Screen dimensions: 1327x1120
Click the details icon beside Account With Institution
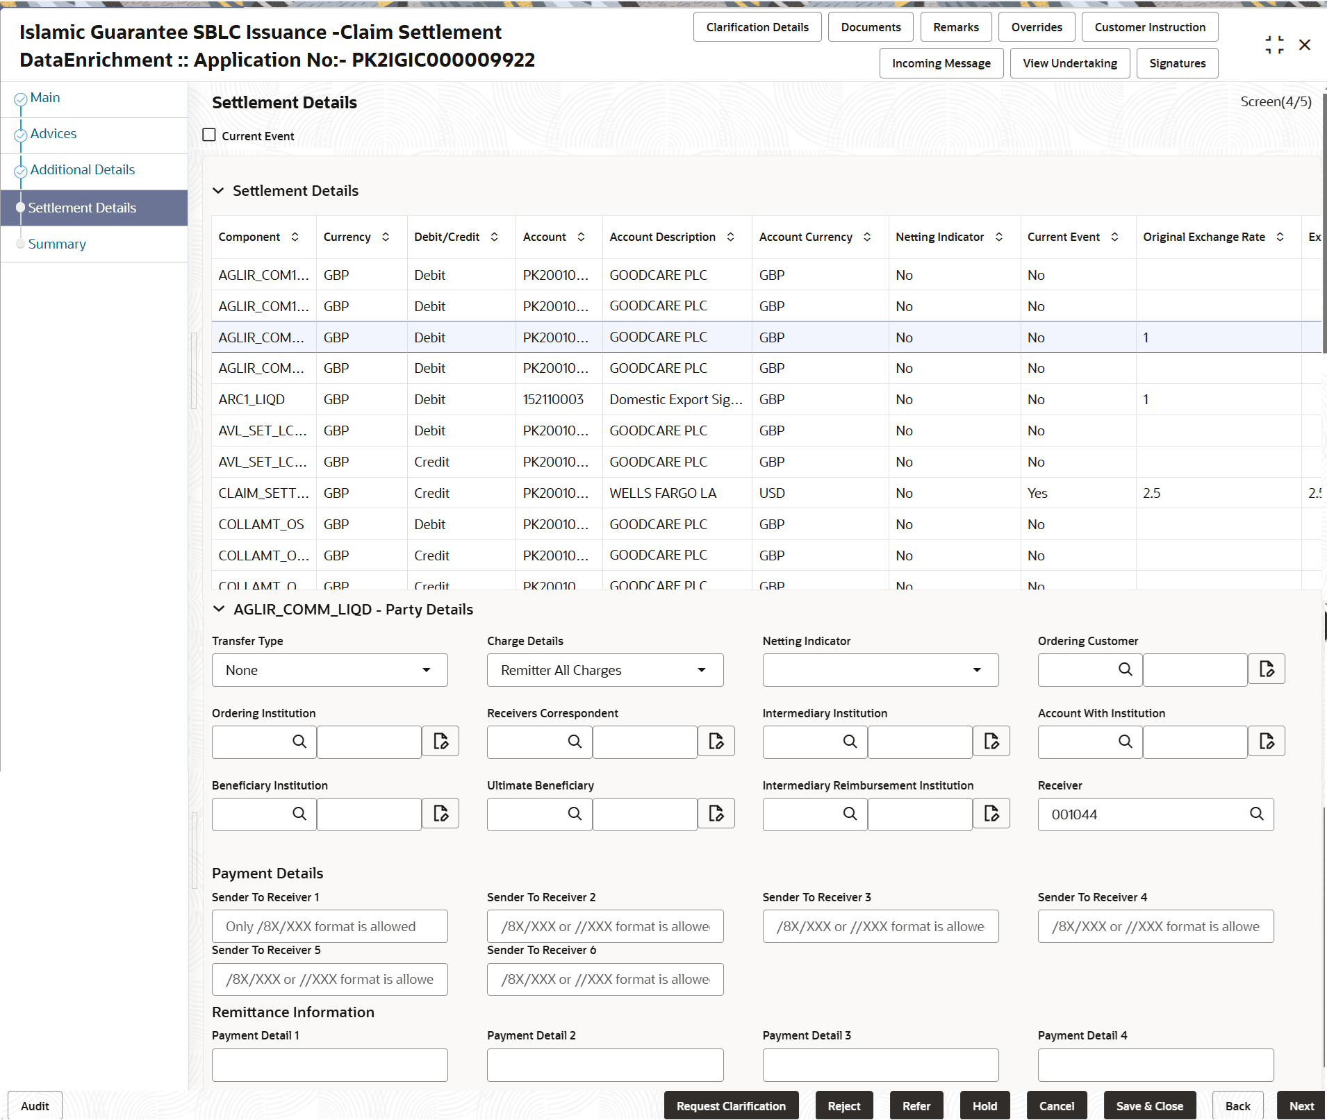(x=1267, y=742)
